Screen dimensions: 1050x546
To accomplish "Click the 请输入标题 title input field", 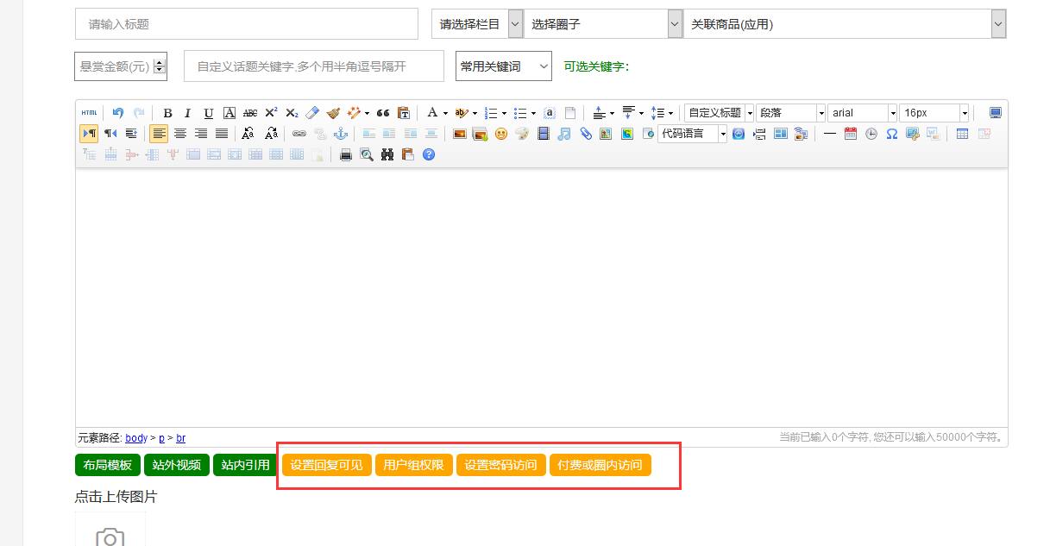I will coord(247,24).
